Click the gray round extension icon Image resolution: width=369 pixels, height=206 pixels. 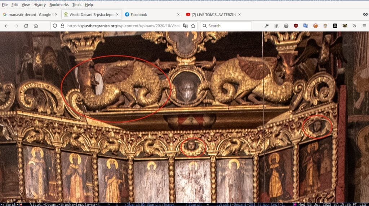tap(286, 26)
